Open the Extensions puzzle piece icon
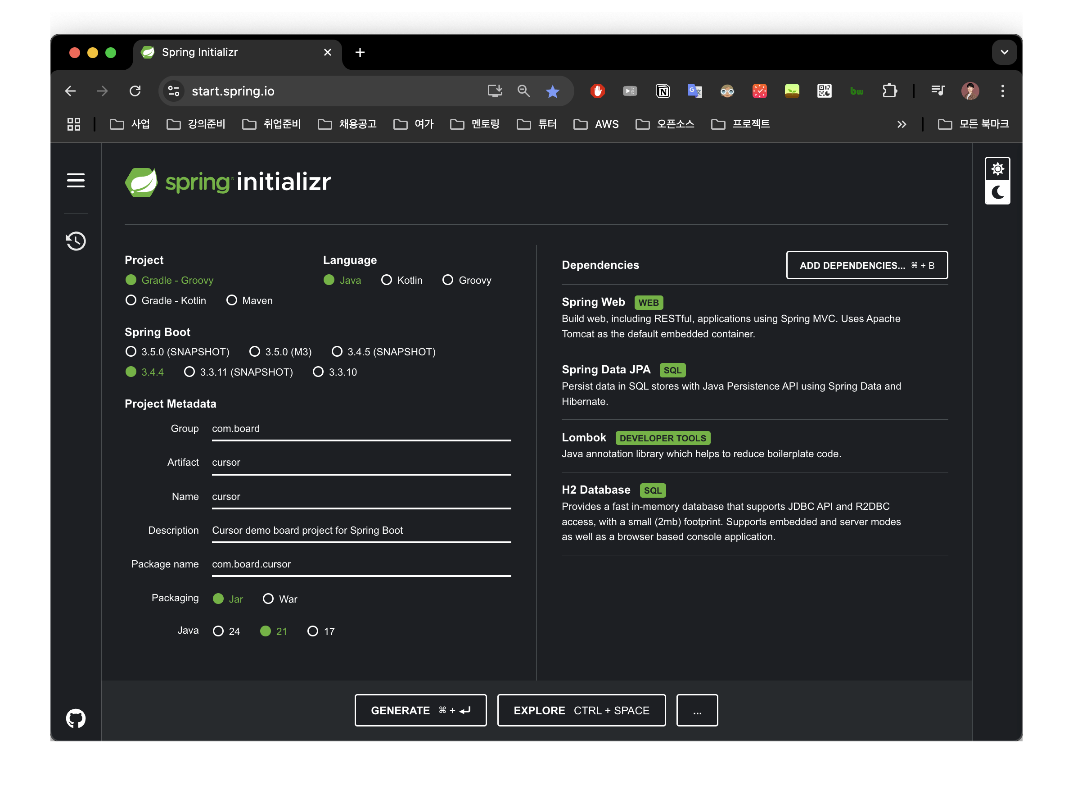1073x808 pixels. coord(889,91)
